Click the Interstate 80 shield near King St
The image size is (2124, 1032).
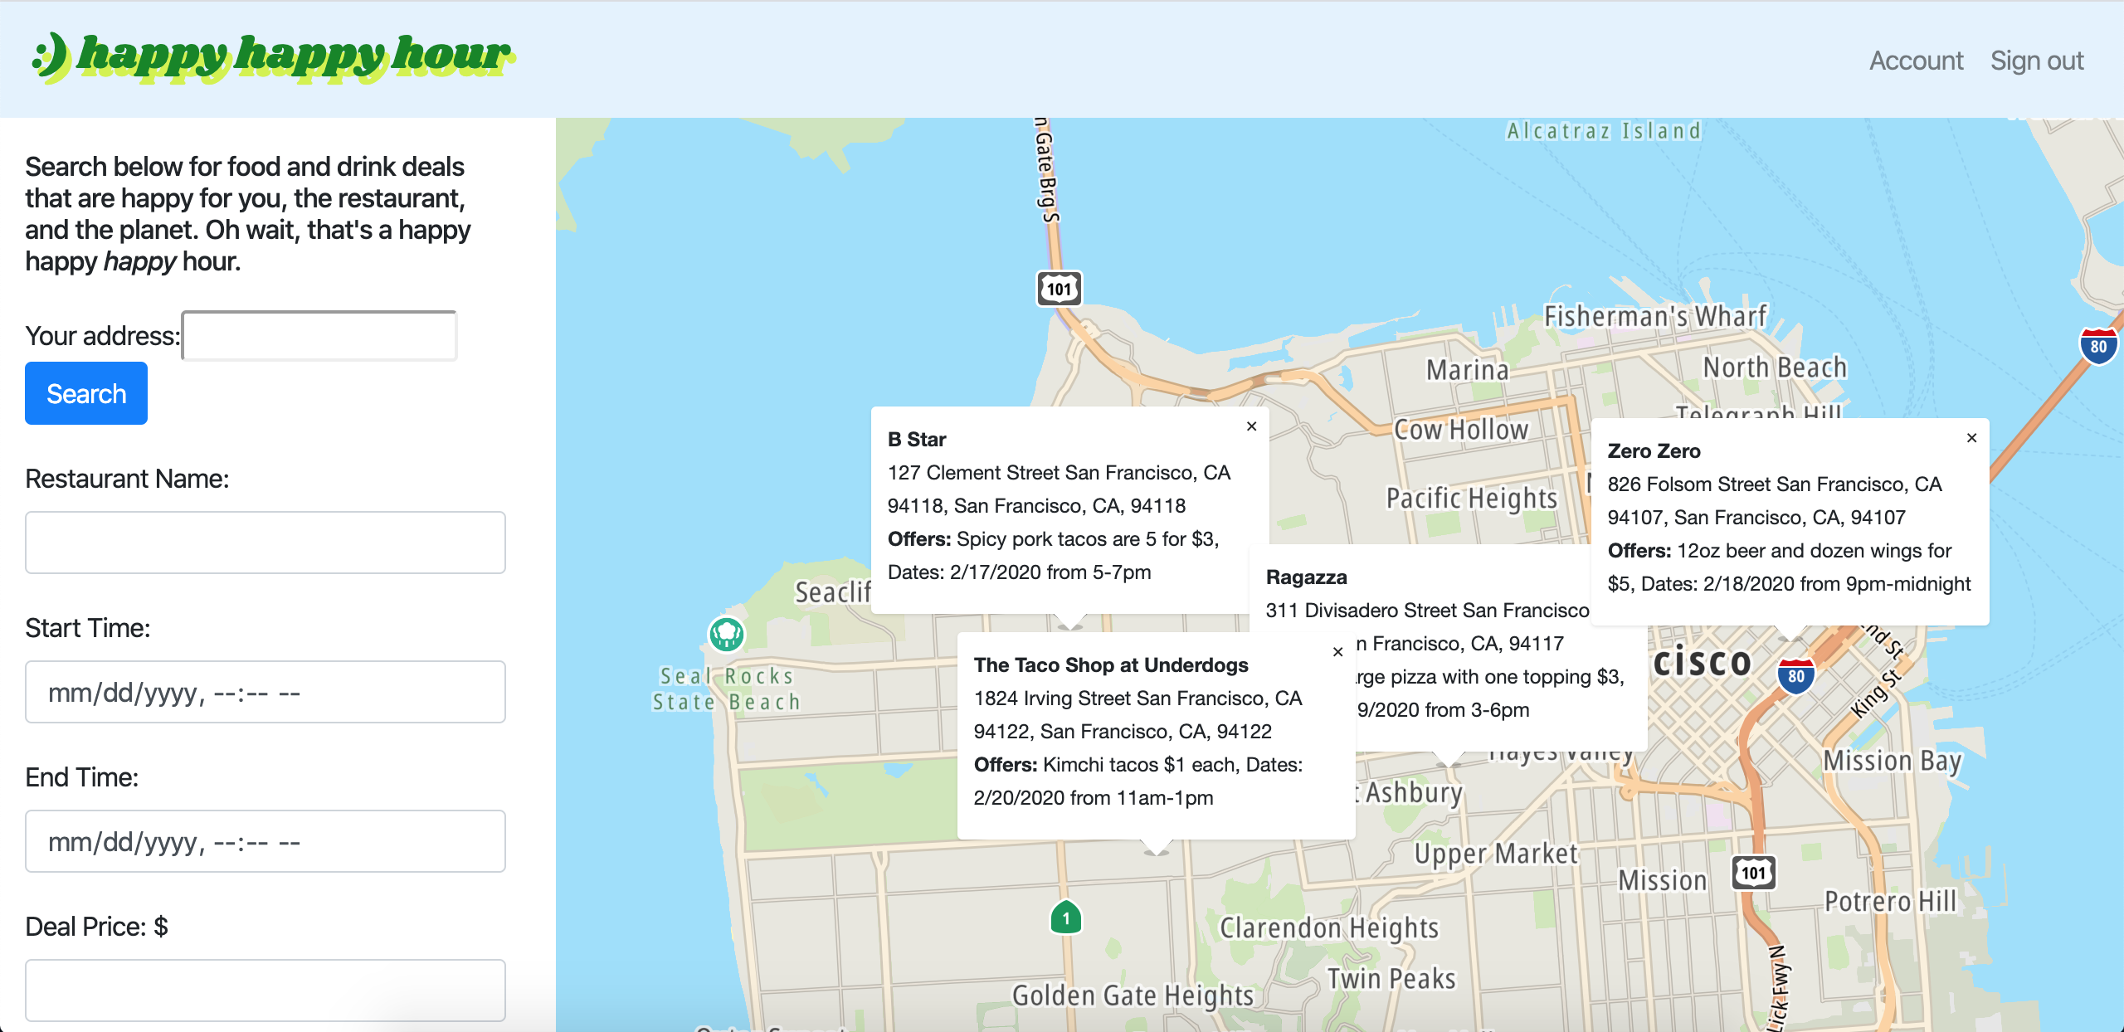click(1795, 676)
